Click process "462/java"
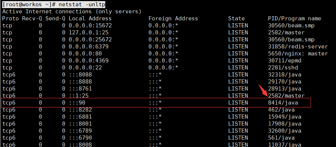Screen dimensions: 336x147 281,110
